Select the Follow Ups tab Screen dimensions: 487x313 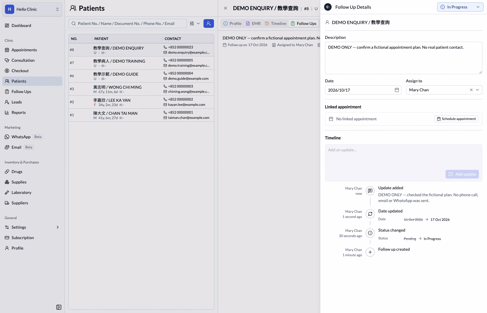tap(304, 23)
